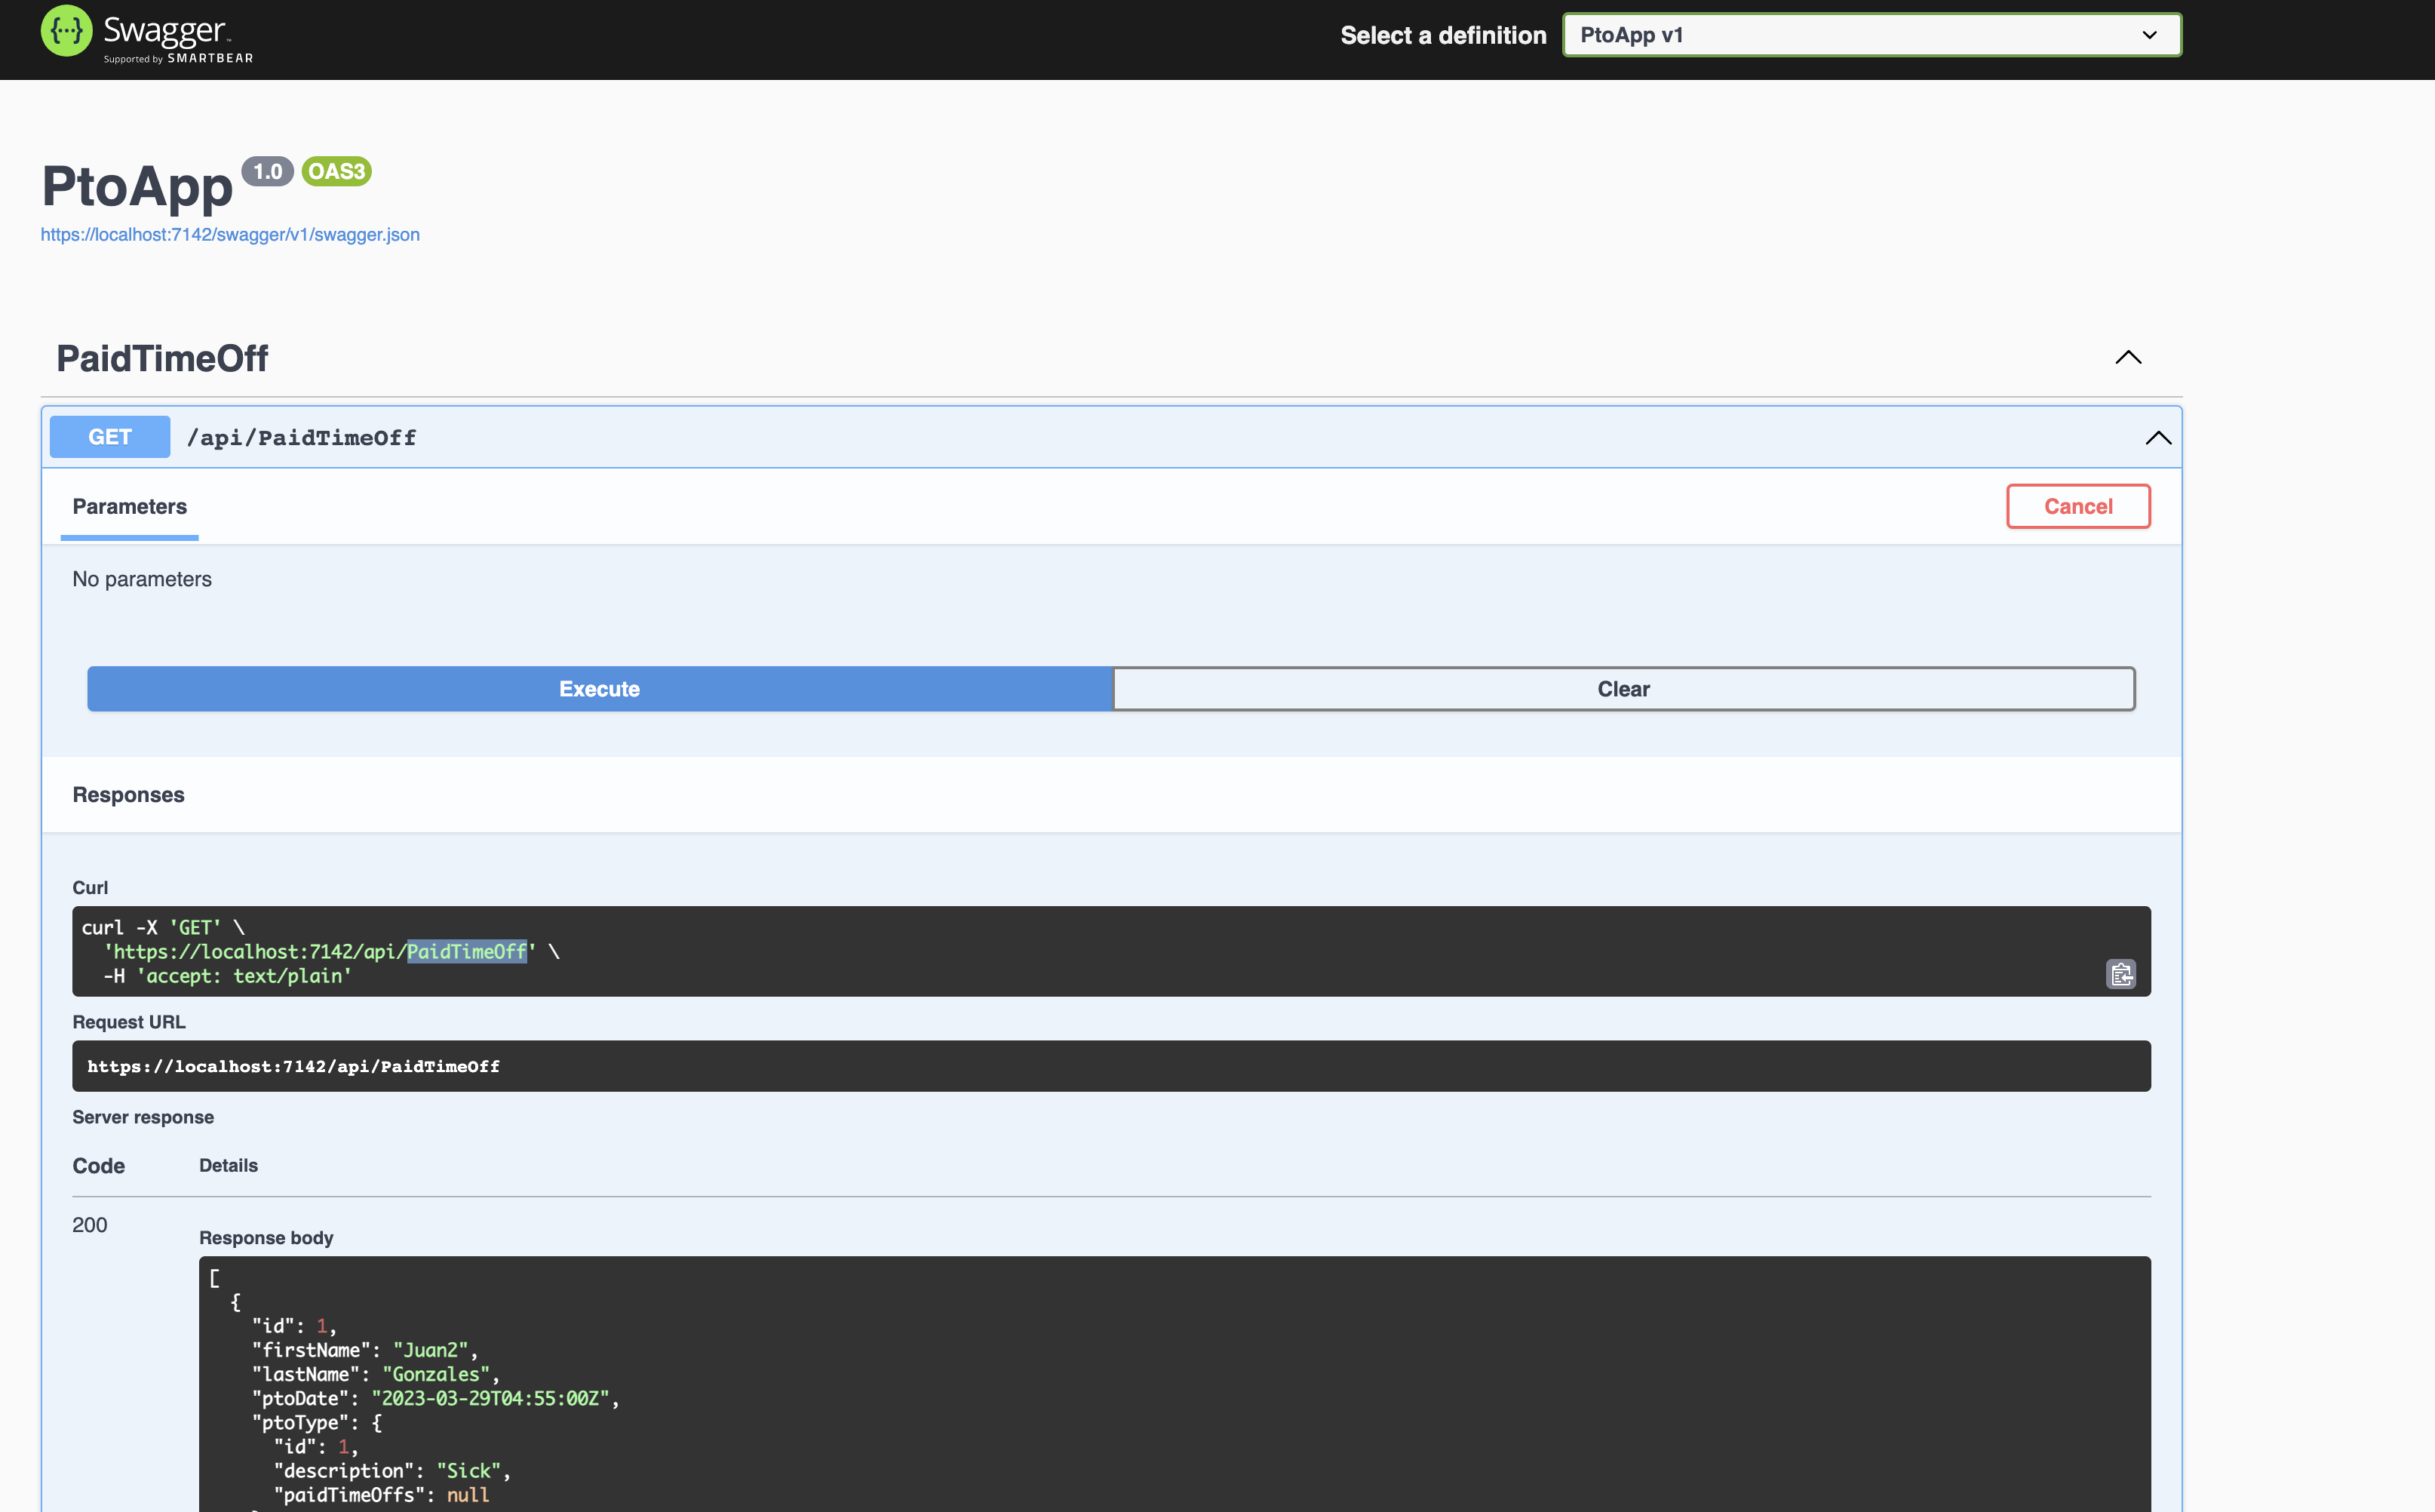Screen dimensions: 2435x1512
Task: Click the paidTimeOffs null value
Action: pos(468,1495)
